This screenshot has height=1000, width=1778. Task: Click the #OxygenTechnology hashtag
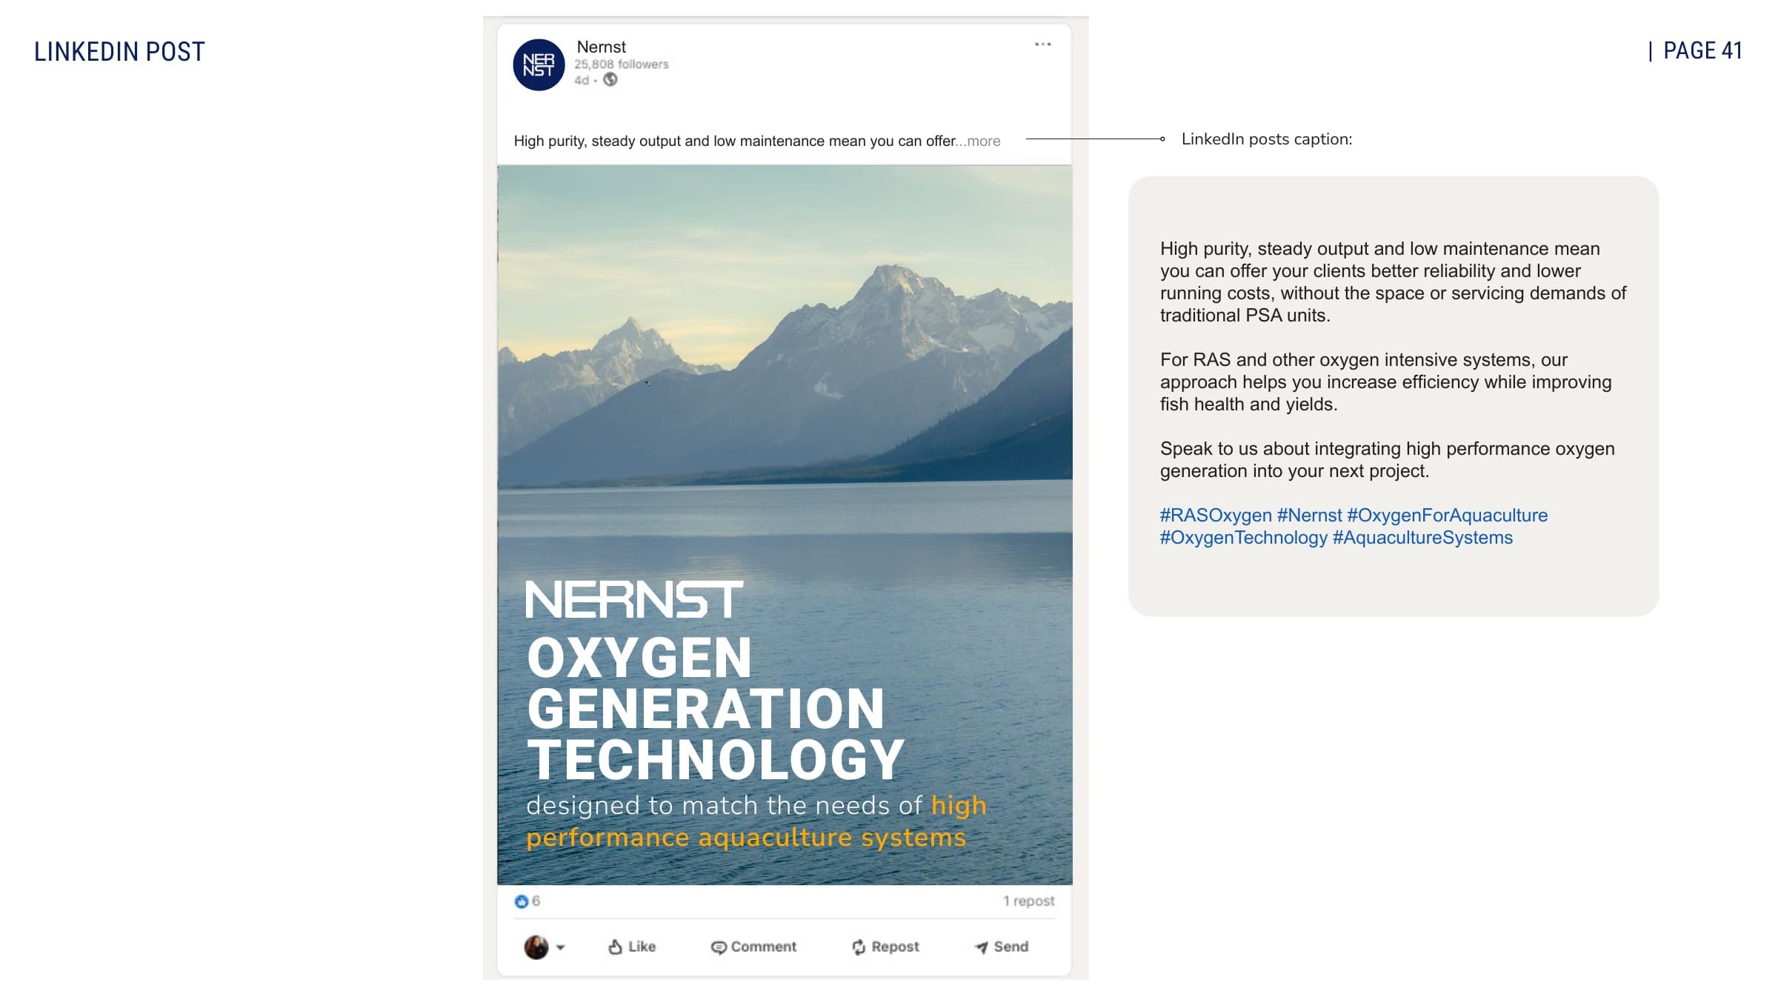tap(1244, 538)
